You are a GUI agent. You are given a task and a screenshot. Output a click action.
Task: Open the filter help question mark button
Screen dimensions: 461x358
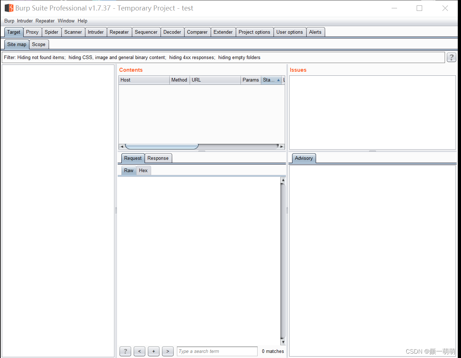coord(452,57)
